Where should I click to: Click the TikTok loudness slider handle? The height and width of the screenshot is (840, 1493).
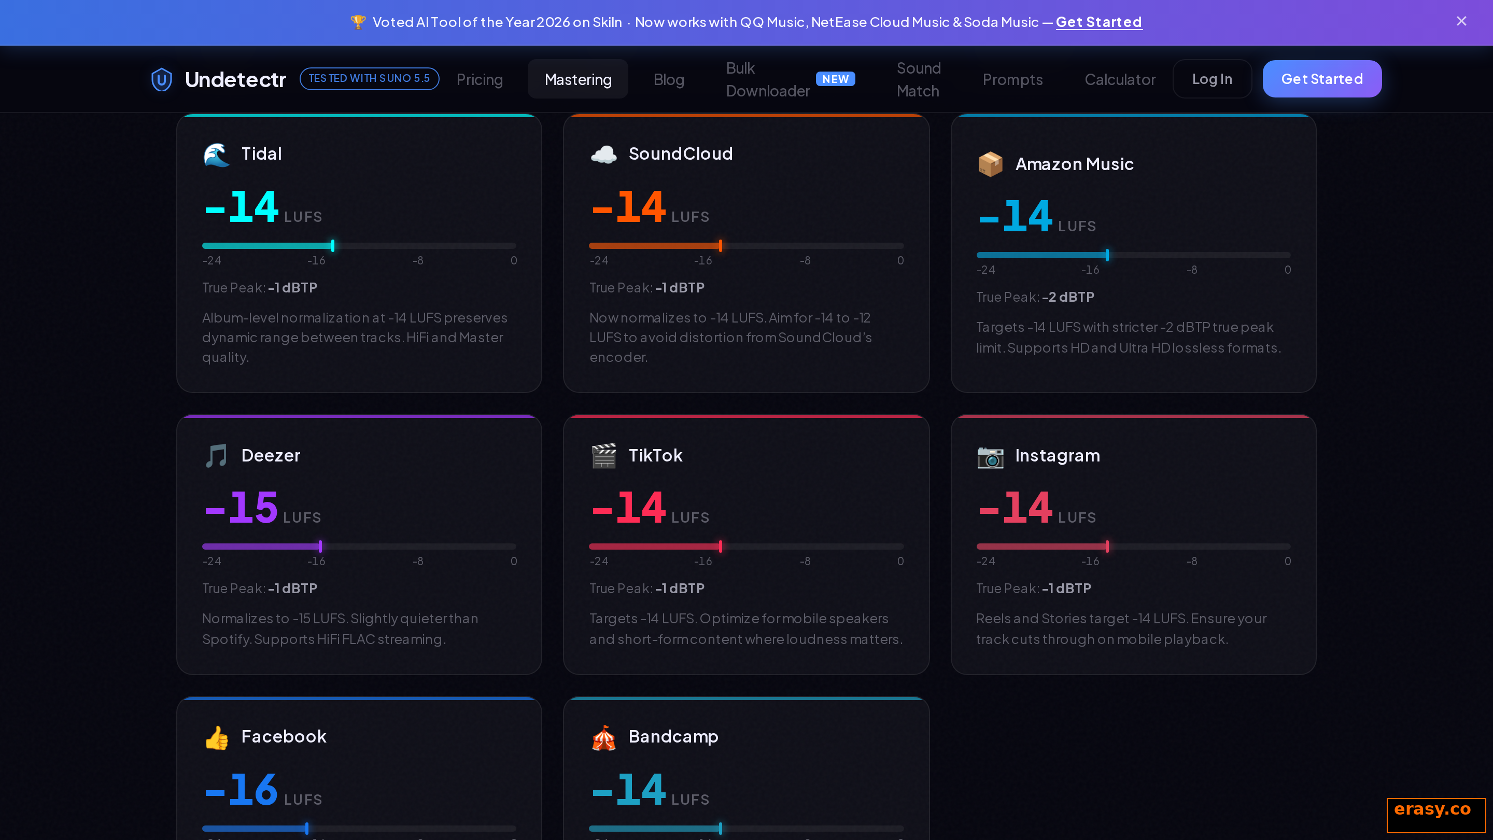coord(721,547)
